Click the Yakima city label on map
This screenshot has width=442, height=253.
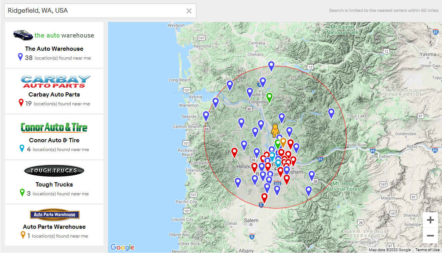click(428, 54)
